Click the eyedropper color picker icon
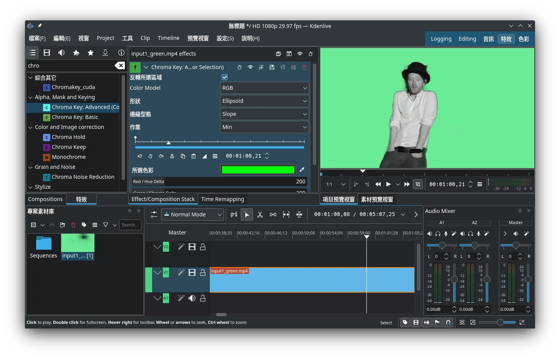This screenshot has height=358, width=560. pyautogui.click(x=302, y=170)
